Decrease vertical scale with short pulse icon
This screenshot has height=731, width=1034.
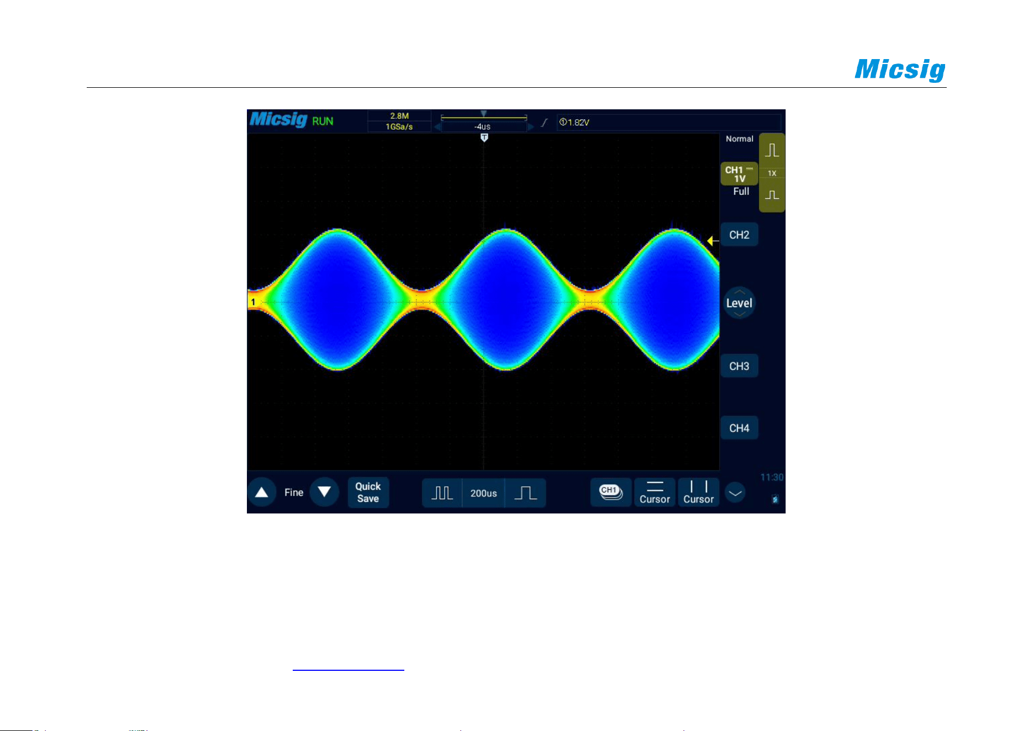coord(772,195)
